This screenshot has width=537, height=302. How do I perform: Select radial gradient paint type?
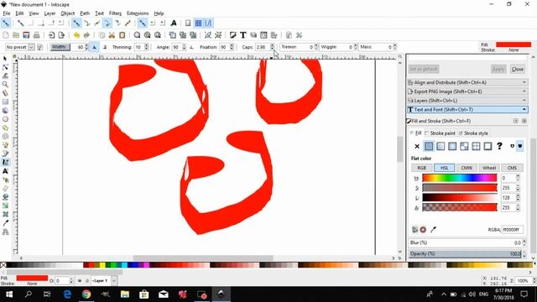(x=452, y=146)
